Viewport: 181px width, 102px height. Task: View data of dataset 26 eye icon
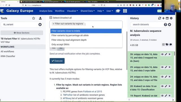(162, 54)
